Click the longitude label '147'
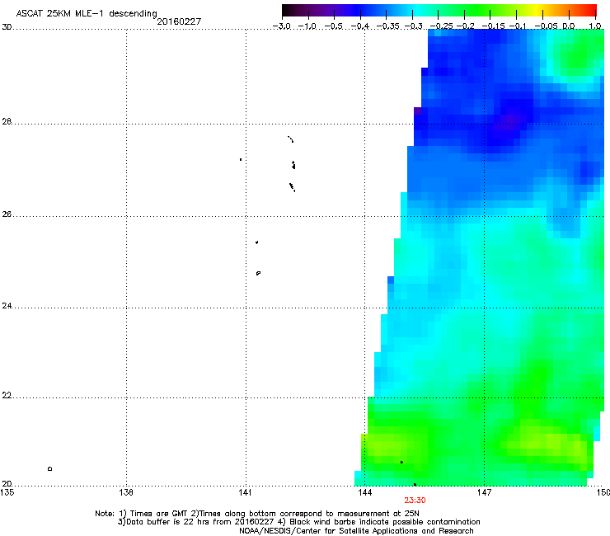Image resolution: width=610 pixels, height=536 pixels. click(x=484, y=492)
